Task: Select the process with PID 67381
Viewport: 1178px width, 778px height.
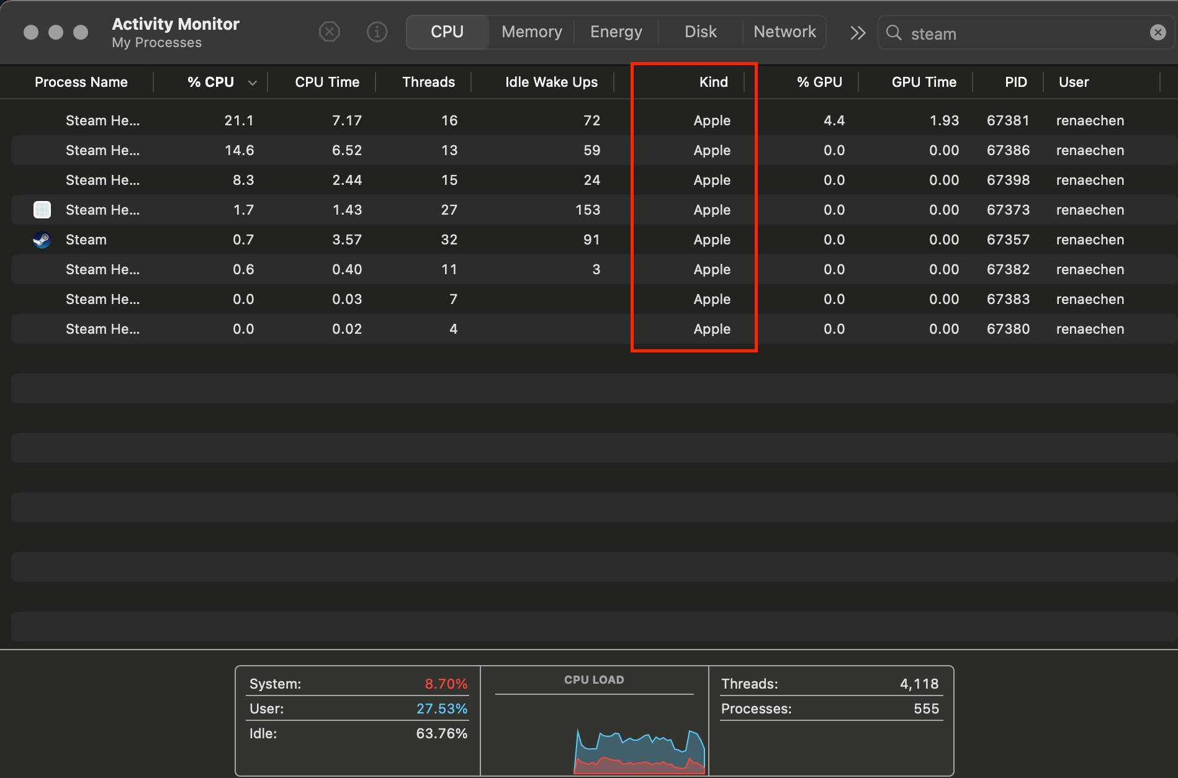Action: point(590,120)
